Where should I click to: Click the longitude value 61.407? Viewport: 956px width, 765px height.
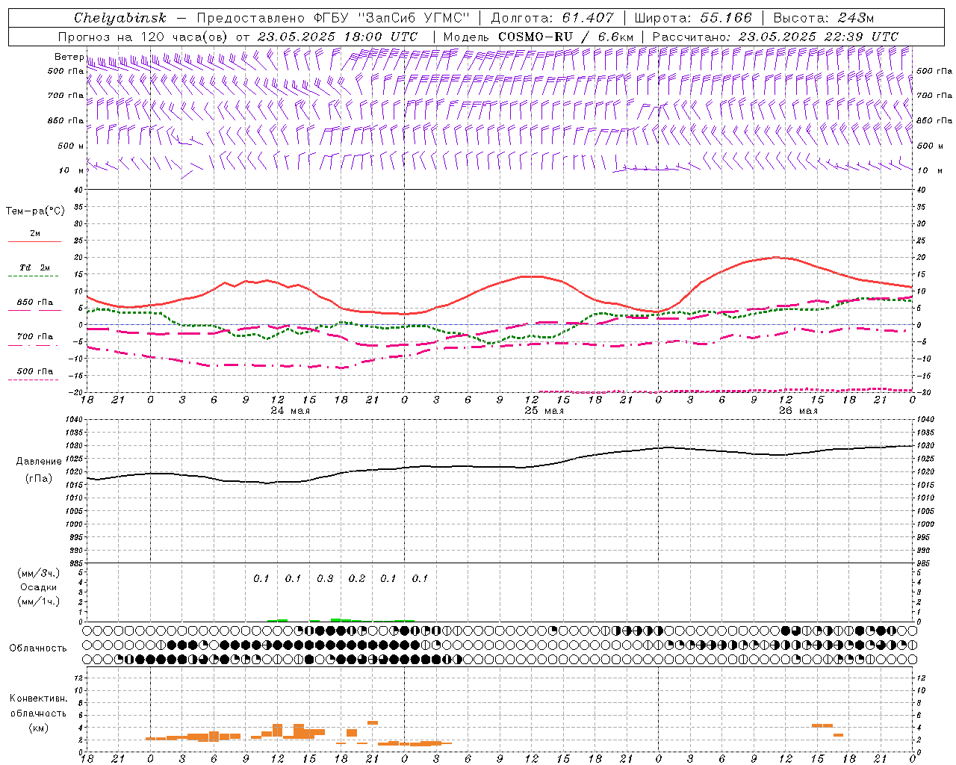[x=588, y=18]
